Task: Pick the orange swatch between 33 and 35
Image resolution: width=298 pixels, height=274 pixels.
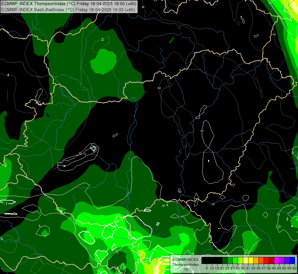Action: click(x=256, y=260)
